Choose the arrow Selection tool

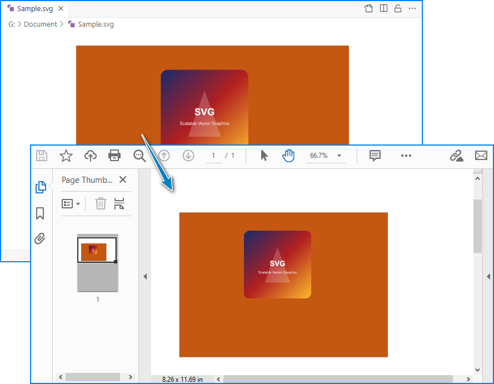(264, 156)
